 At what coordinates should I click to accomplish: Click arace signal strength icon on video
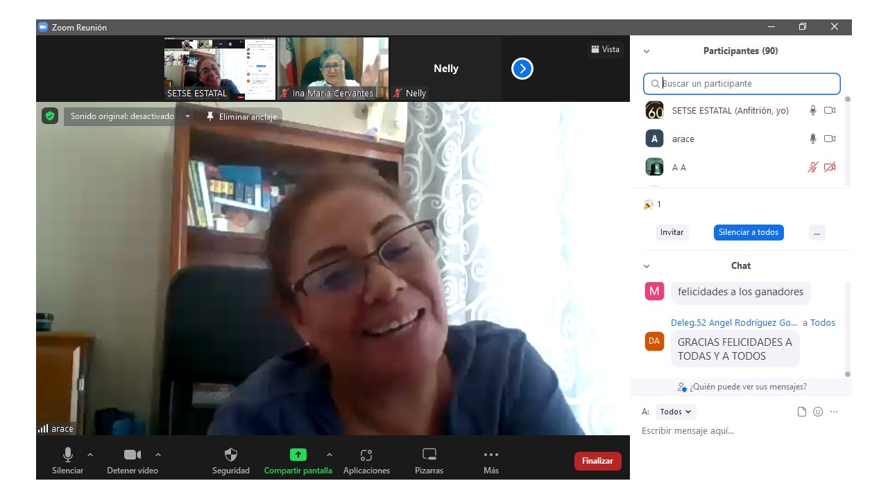click(43, 429)
